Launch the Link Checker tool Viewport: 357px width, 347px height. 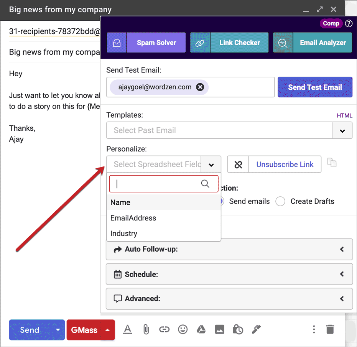coord(239,43)
